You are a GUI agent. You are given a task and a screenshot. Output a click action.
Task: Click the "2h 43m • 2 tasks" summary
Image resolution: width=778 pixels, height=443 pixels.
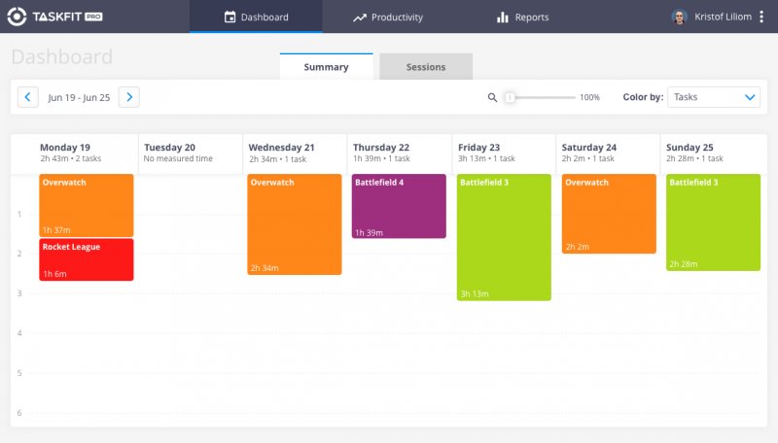click(x=70, y=158)
